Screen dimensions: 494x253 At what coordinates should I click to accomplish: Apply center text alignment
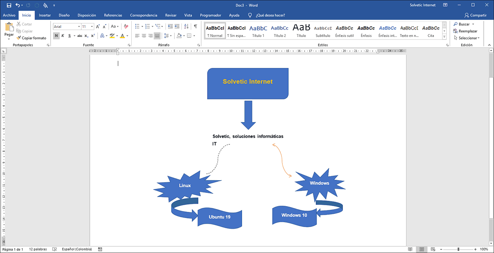point(144,36)
